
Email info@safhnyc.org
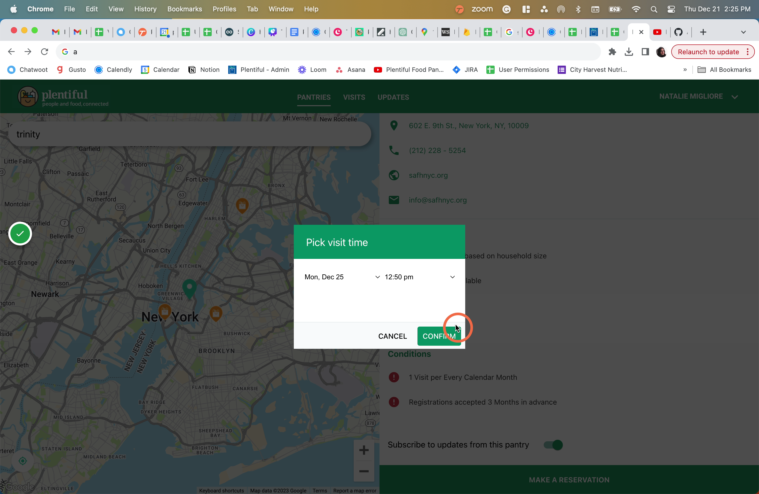pos(438,200)
